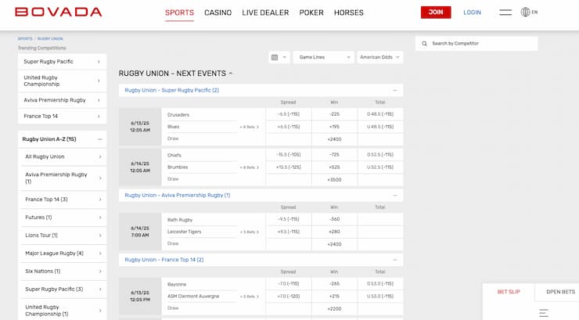
Task: Open the HORSES tab
Action: pos(349,13)
